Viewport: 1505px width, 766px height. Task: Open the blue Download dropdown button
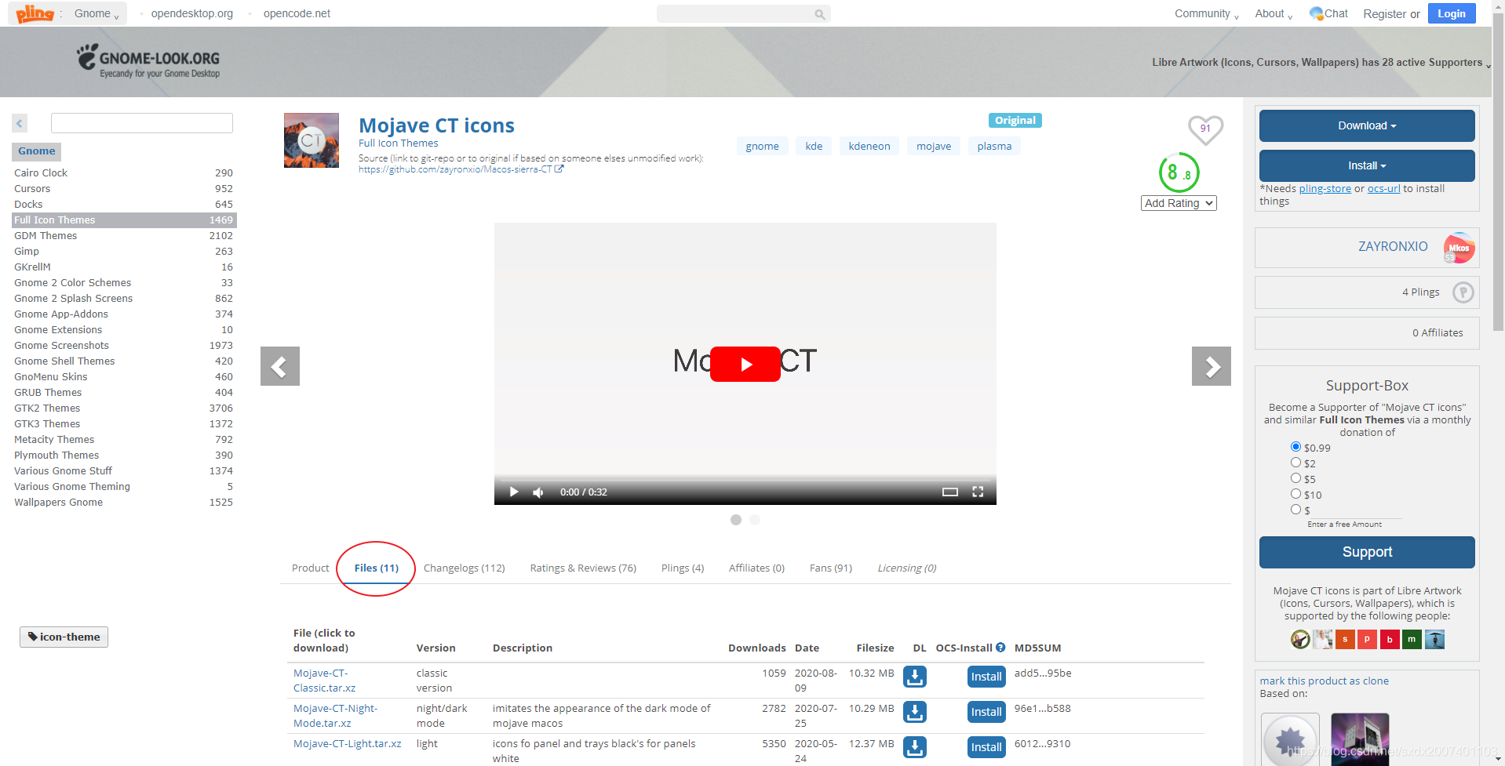(x=1367, y=125)
